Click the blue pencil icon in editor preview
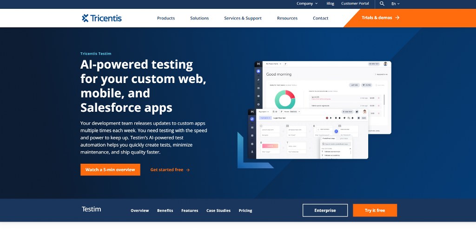The height and width of the screenshot is (230, 476). pos(252,119)
